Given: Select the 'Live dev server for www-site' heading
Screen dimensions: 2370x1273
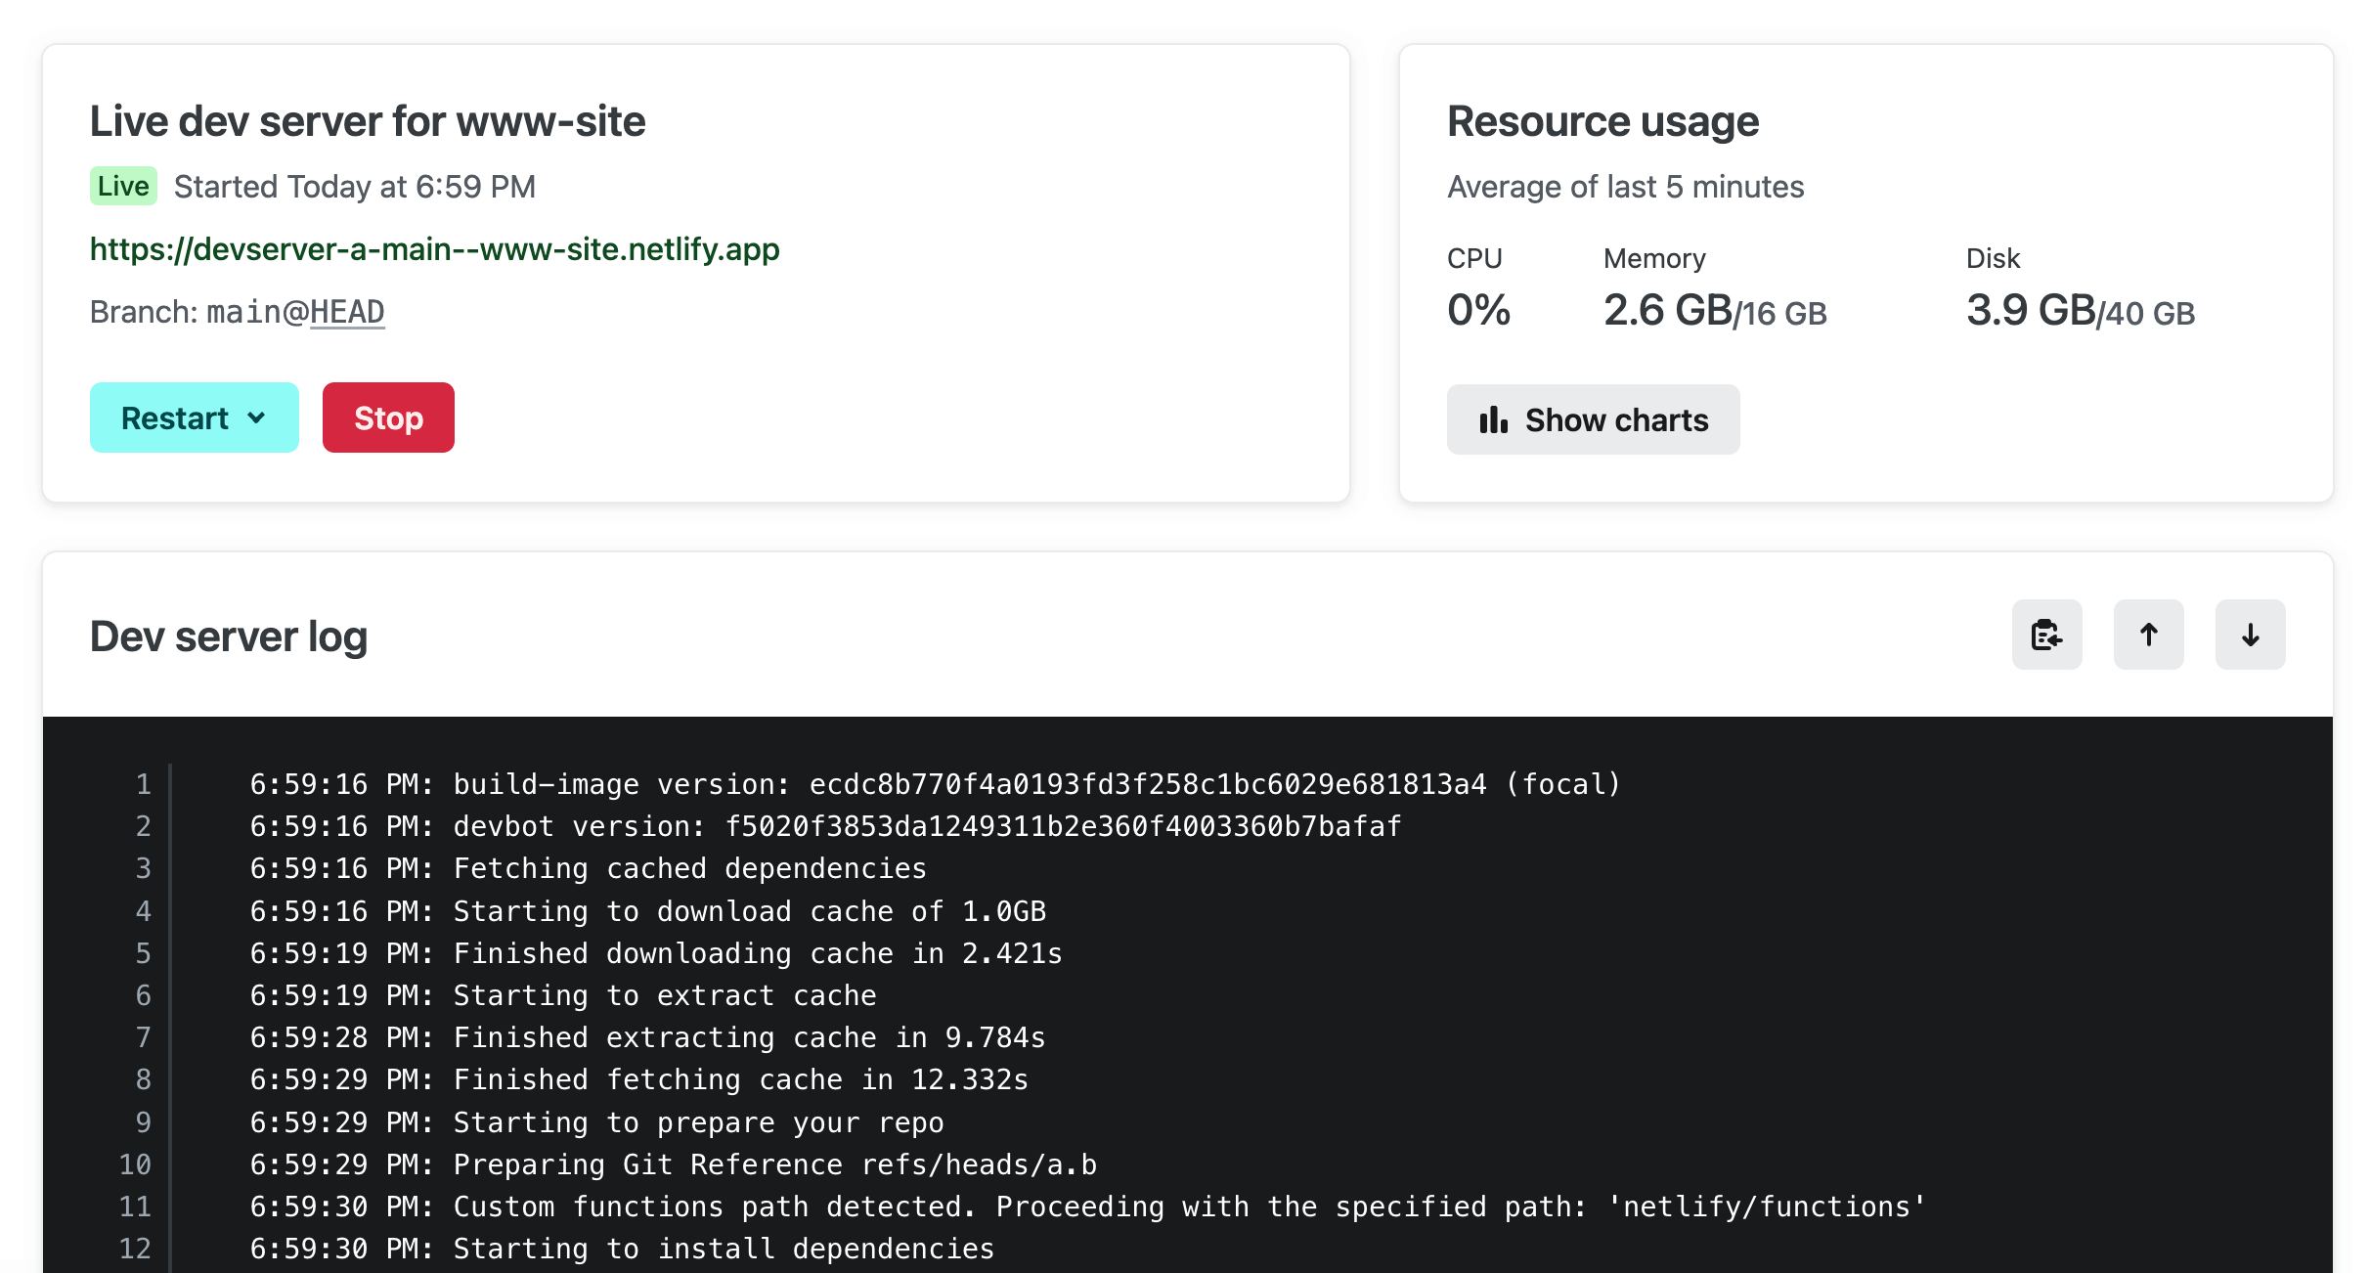Looking at the screenshot, I should pos(368,121).
